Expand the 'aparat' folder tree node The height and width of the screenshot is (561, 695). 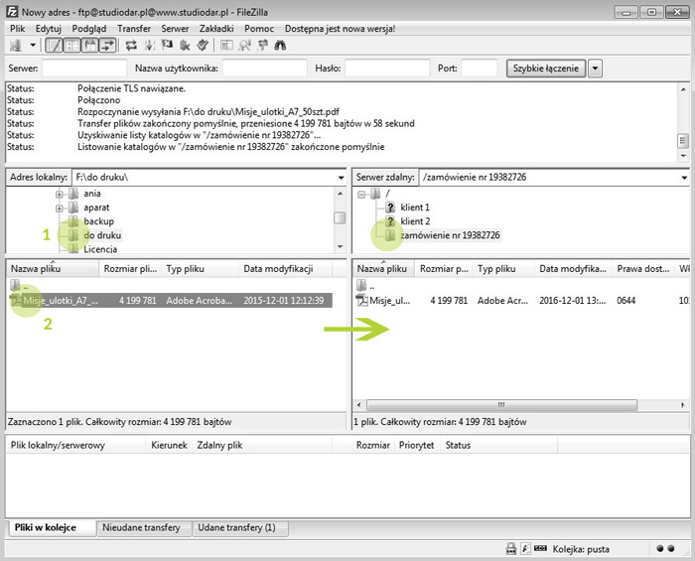point(60,208)
